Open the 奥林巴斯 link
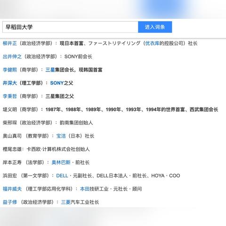The image size is (226, 226). click(x=61, y=162)
